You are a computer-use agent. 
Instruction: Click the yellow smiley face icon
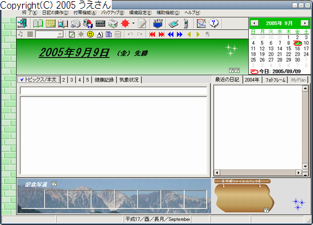click(90, 34)
